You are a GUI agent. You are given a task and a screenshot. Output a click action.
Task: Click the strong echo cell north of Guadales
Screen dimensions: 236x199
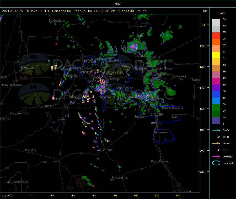pos(134,47)
